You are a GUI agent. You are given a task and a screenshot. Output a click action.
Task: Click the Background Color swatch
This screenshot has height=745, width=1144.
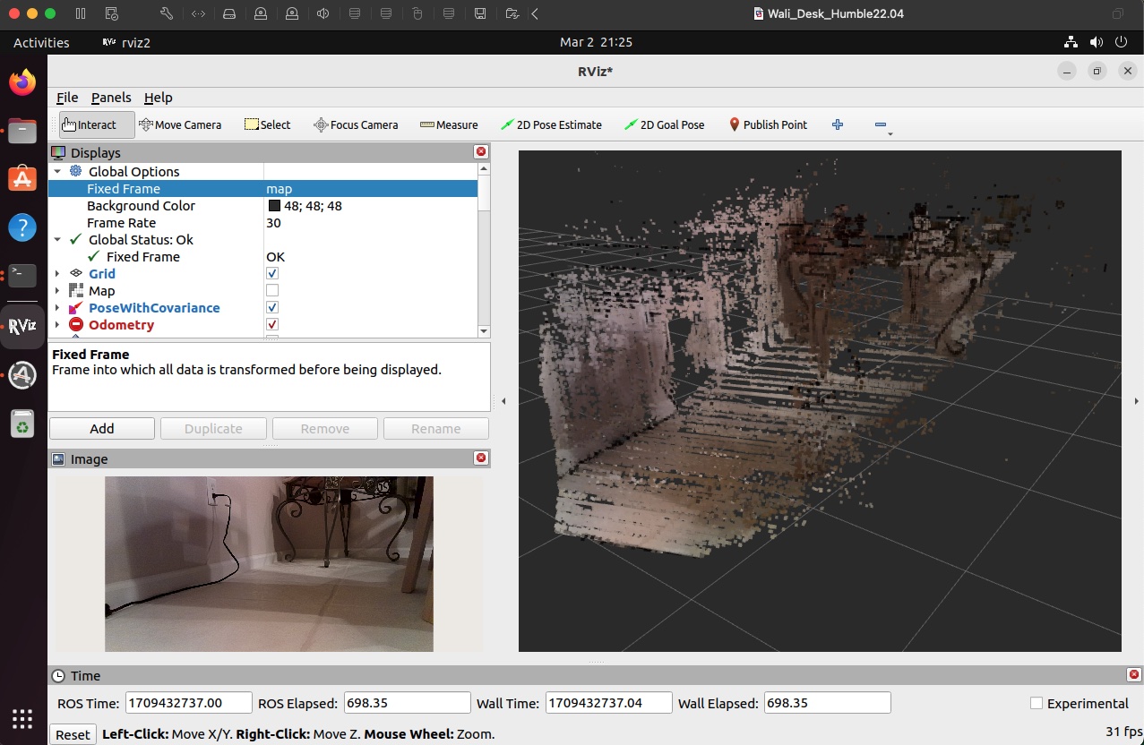(x=274, y=206)
